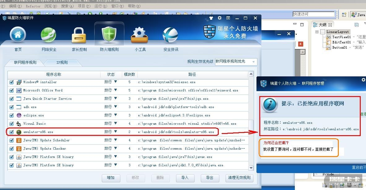Switch to the 联网程序规则 tab
This screenshot has width=366, height=190.
click(x=25, y=62)
